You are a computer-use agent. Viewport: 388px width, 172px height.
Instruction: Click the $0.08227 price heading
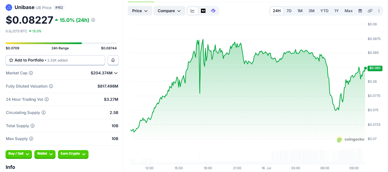pyautogui.click(x=29, y=20)
